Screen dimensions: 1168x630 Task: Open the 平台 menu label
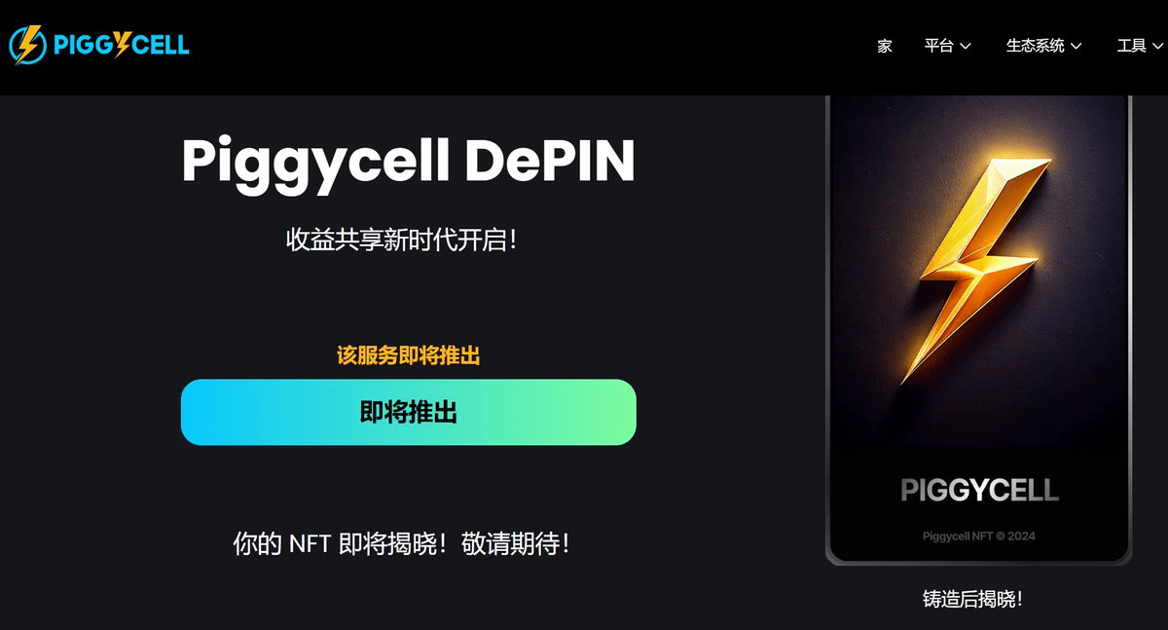[939, 46]
